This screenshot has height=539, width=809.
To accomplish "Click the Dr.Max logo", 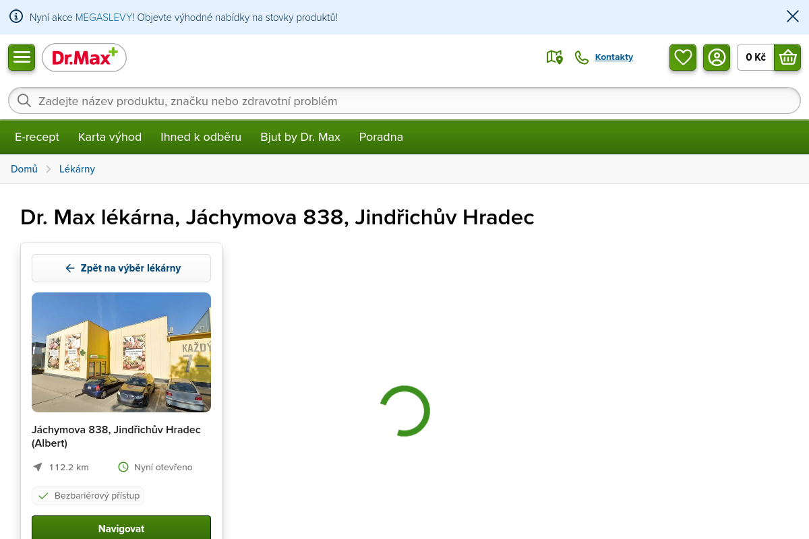I will [x=84, y=58].
